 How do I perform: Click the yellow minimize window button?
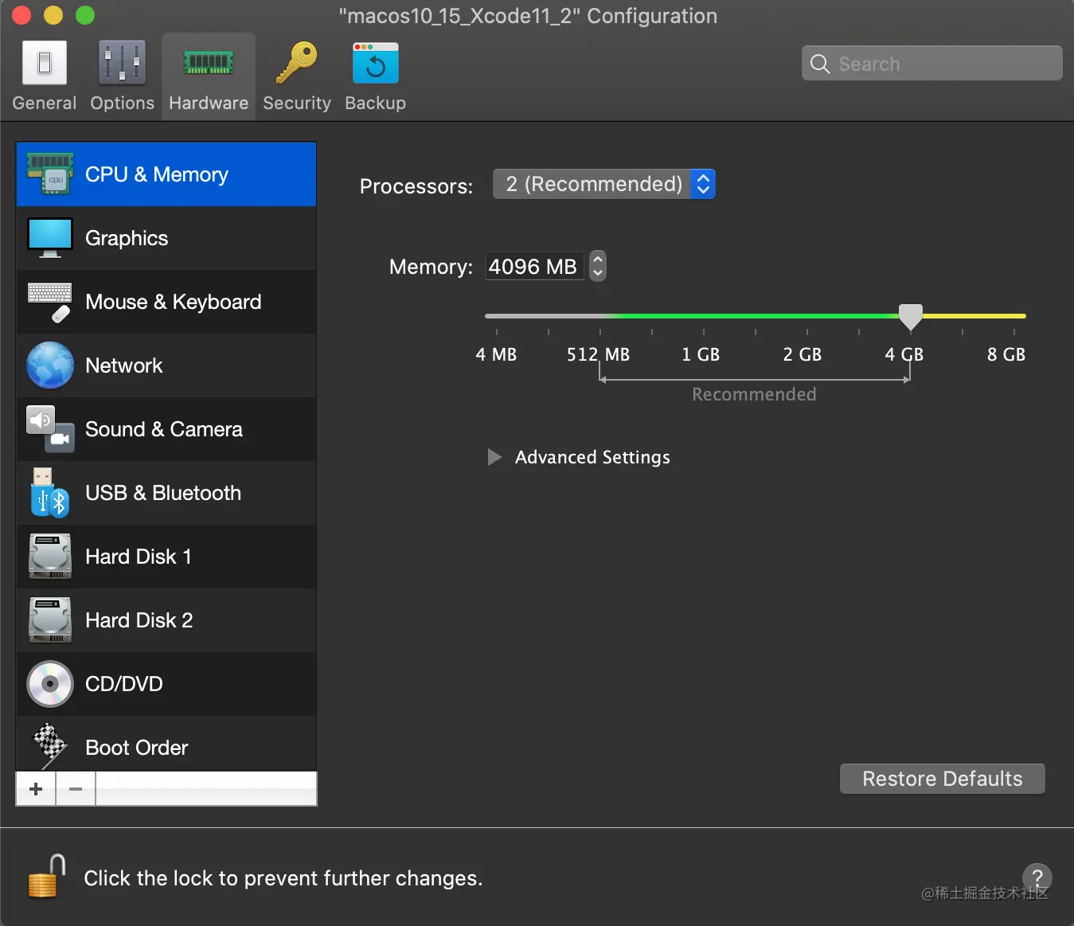click(x=53, y=15)
